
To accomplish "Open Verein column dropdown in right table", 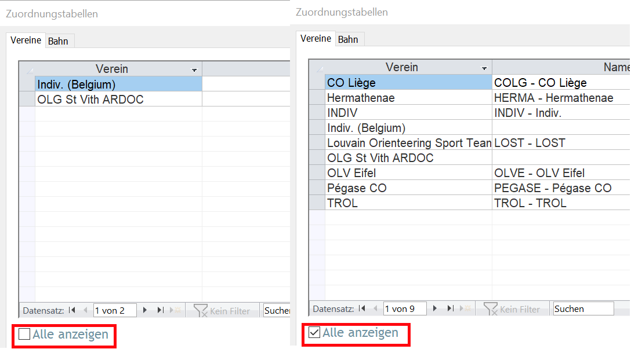I will 484,68.
